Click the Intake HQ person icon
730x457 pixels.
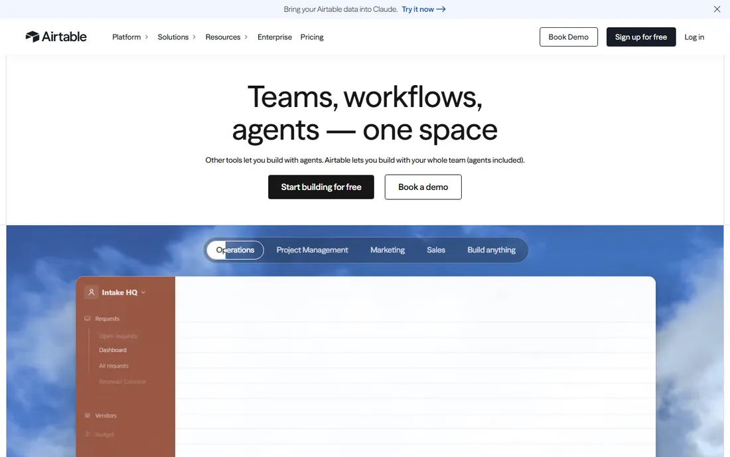(92, 292)
